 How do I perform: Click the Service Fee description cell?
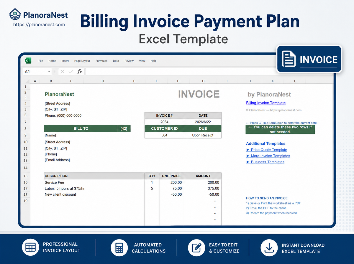[94, 182]
